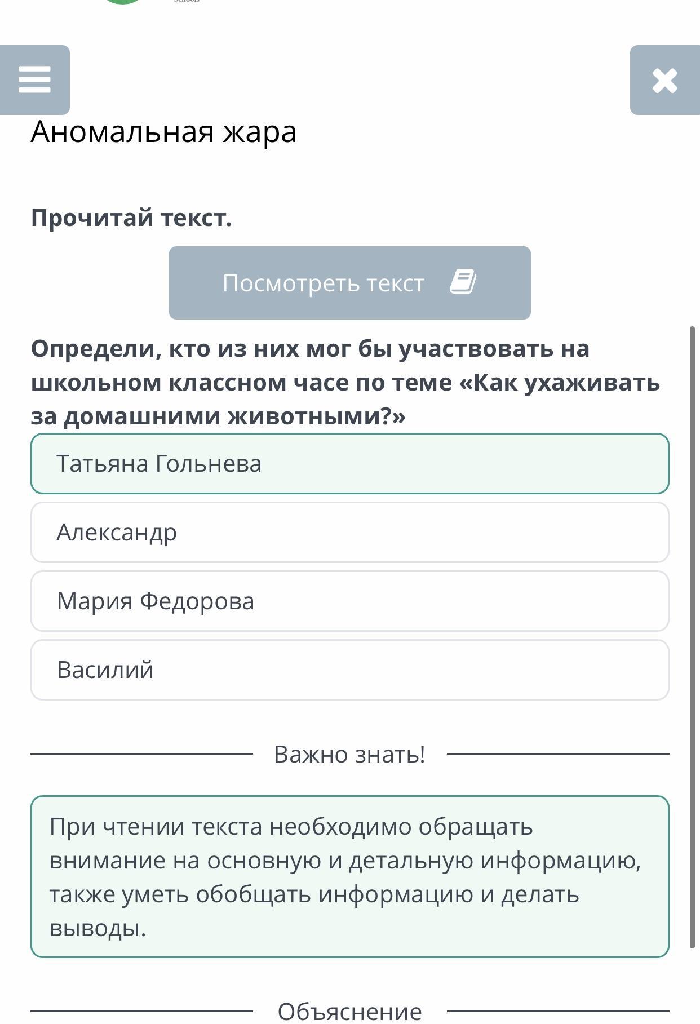Pick the answer 'Мария Федорова'
The width and height of the screenshot is (700, 1024).
pyautogui.click(x=349, y=601)
